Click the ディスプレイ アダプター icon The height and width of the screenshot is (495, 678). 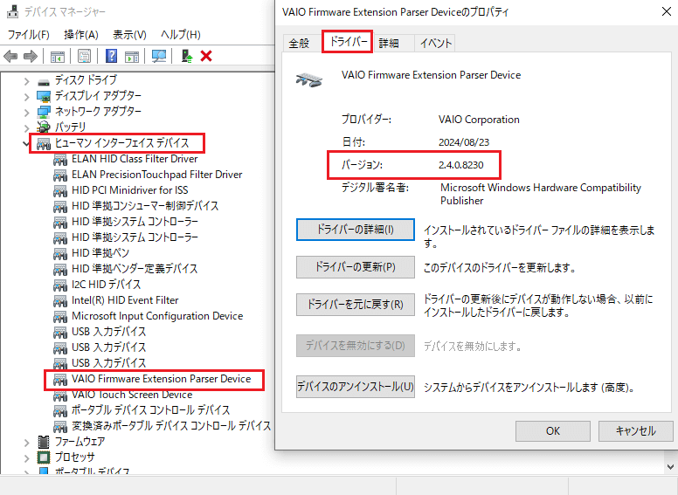pos(44,96)
